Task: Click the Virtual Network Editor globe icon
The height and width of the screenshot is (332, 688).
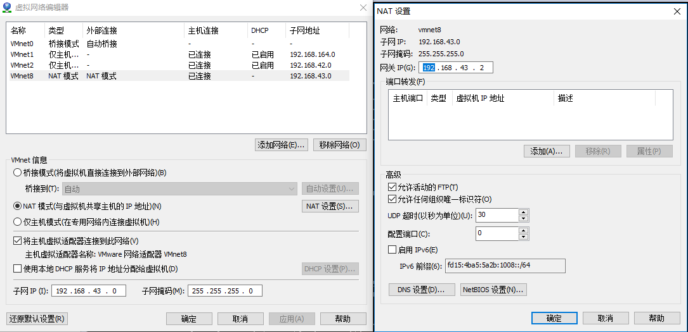Action: (8, 8)
